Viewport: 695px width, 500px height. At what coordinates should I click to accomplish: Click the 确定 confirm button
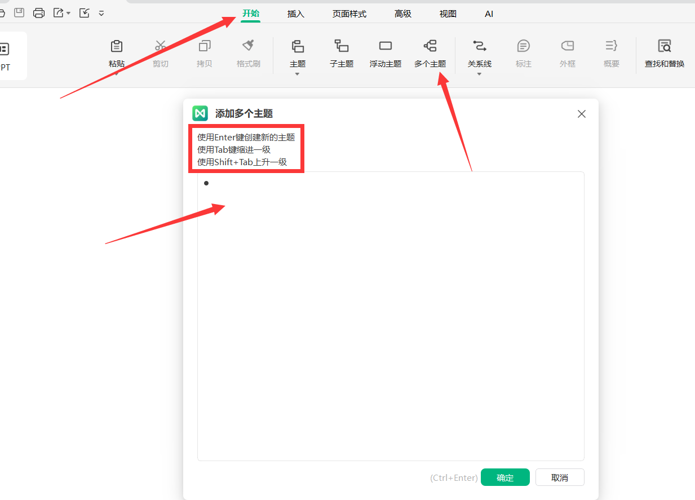click(x=505, y=477)
